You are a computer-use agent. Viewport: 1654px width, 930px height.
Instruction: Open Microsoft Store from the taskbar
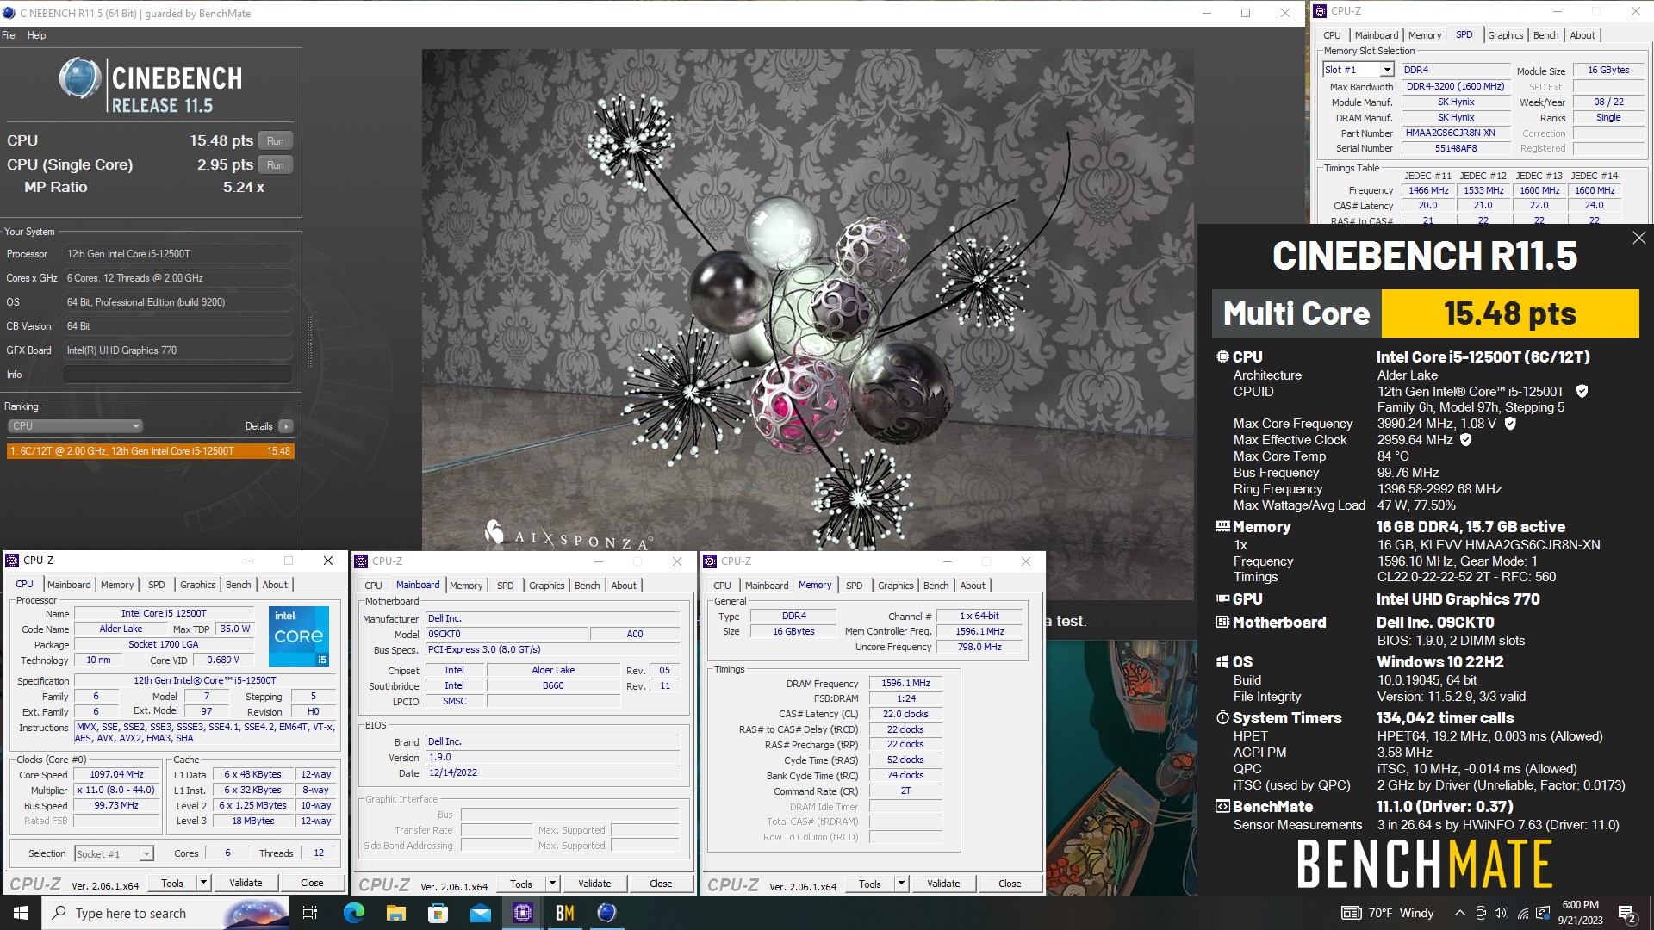[438, 913]
